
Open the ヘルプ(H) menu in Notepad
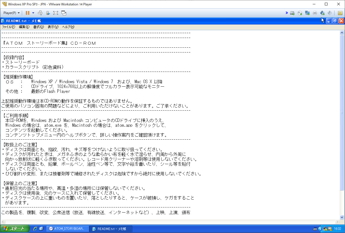tap(68, 27)
